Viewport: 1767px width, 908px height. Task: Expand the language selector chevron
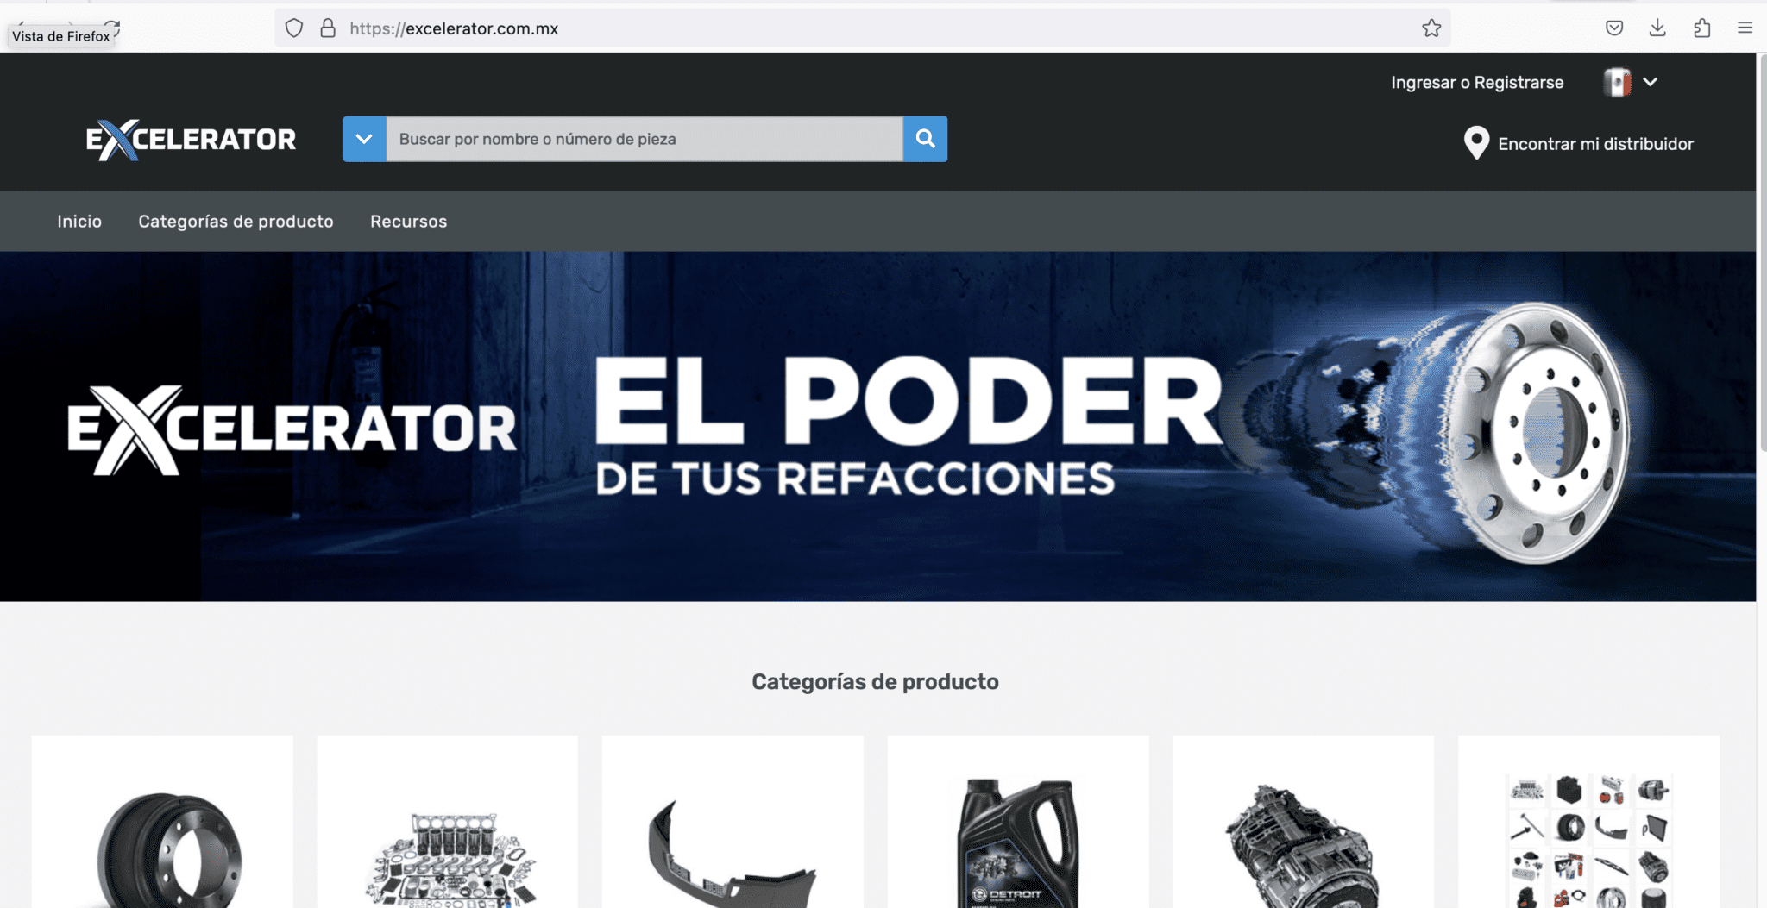(1651, 82)
